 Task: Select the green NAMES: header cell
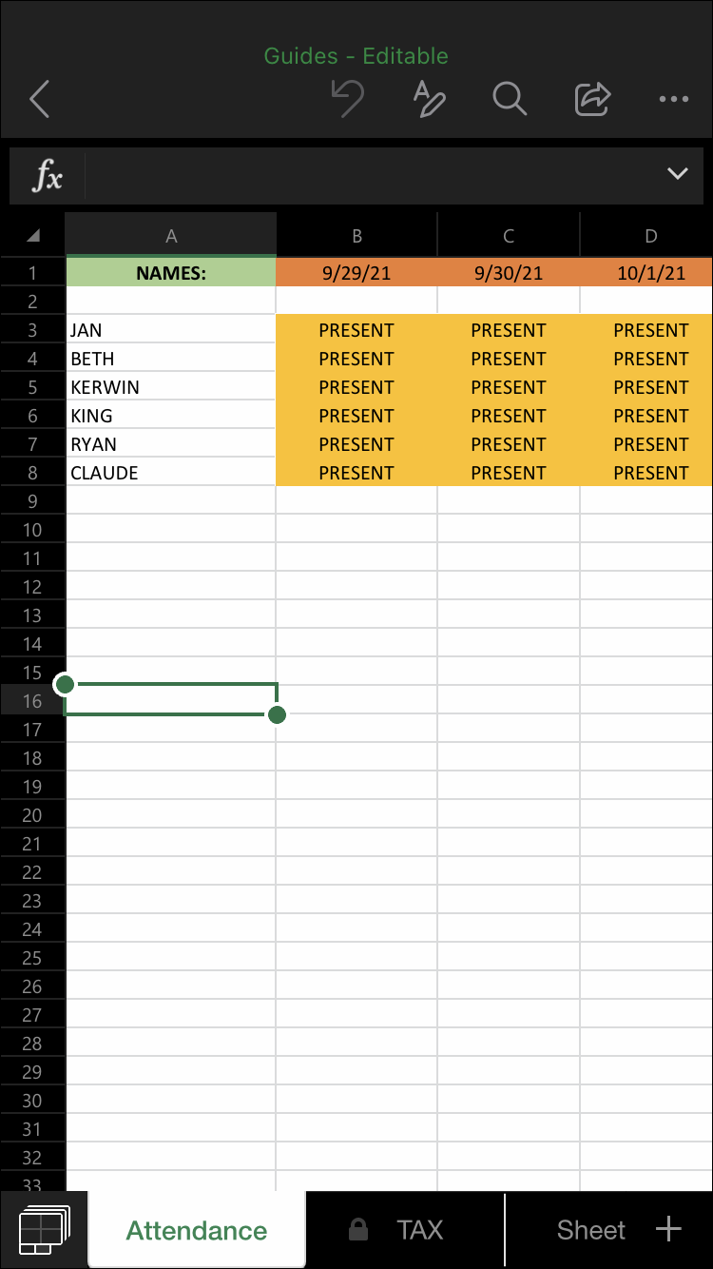pos(171,273)
